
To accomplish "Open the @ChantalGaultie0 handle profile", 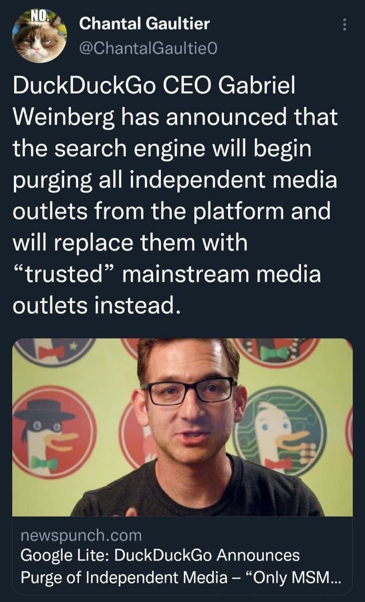I will click(x=148, y=48).
